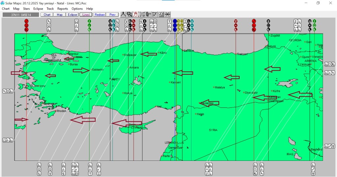Click the star-points toolbar icon
Screen dimensions: 337x177
pos(155,14)
